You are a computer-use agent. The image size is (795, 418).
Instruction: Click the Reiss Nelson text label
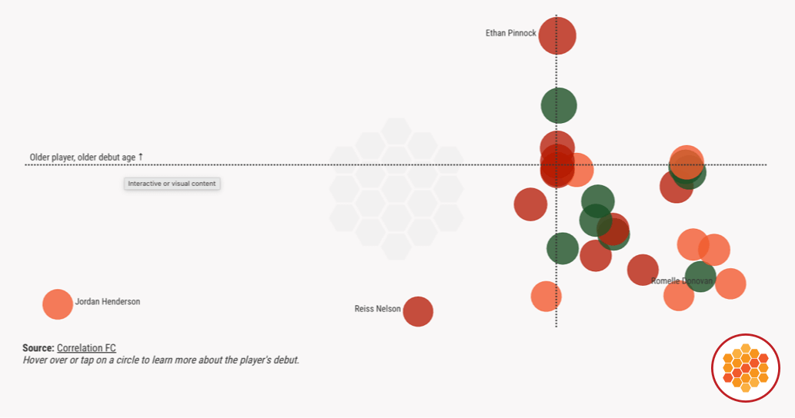(x=377, y=309)
